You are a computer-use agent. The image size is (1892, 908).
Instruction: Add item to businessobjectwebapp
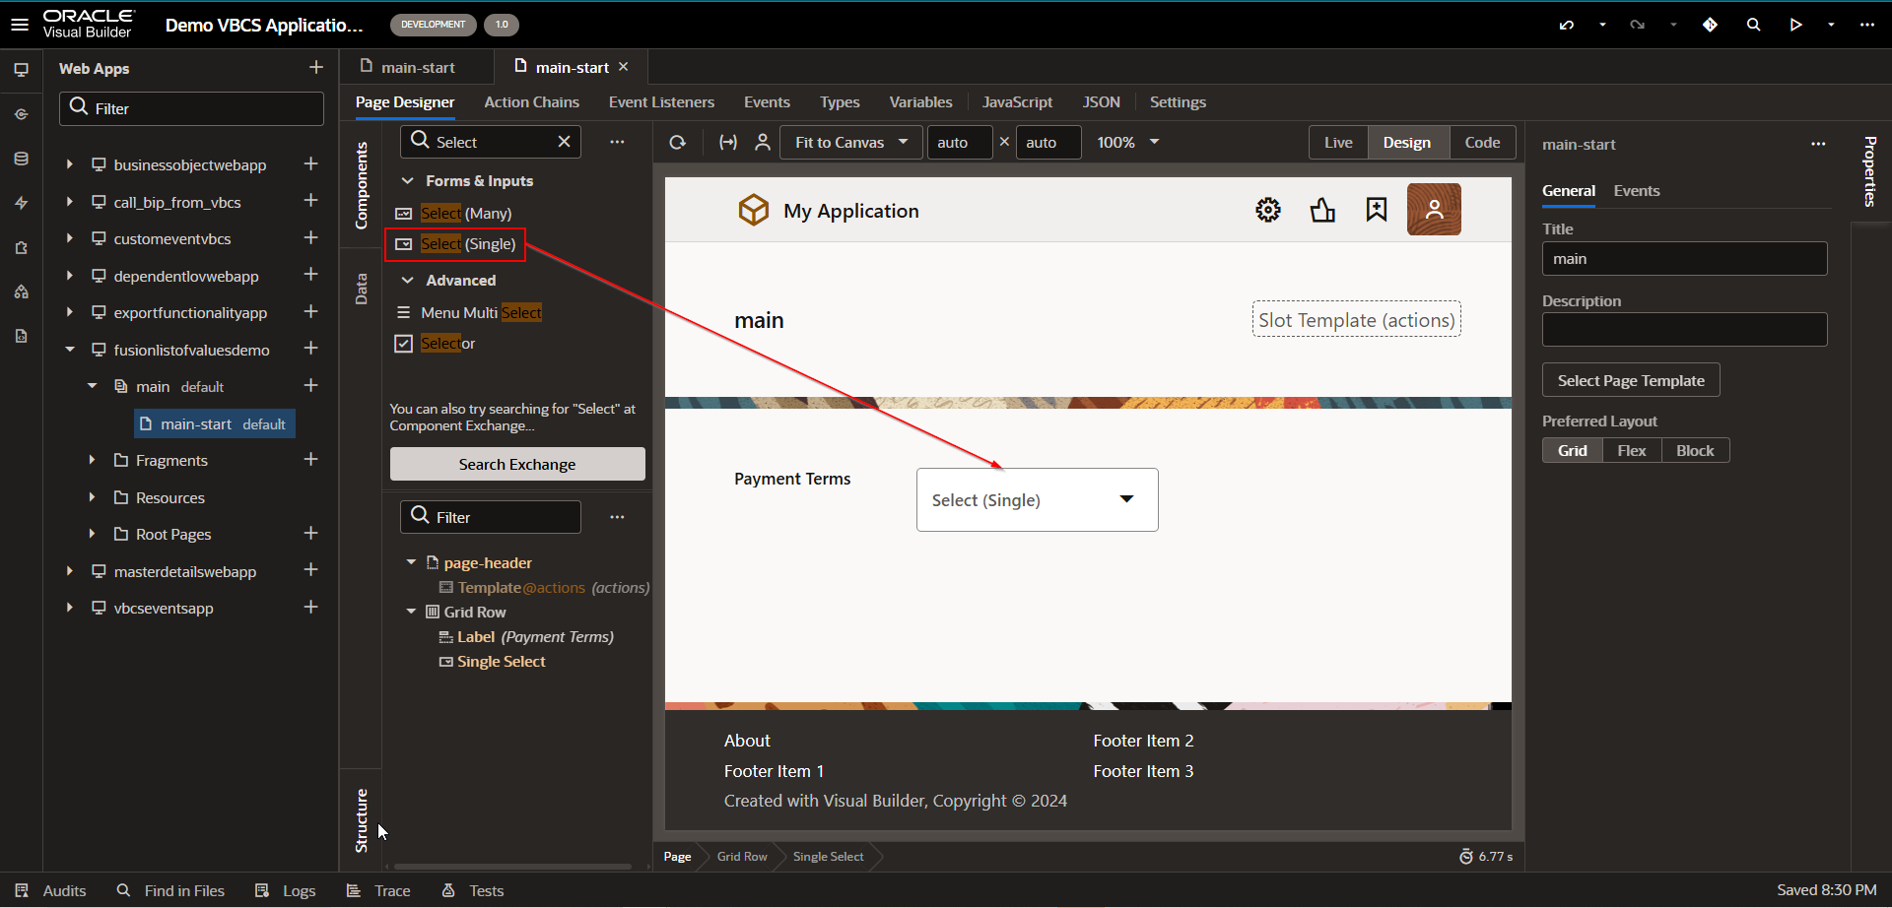click(310, 163)
